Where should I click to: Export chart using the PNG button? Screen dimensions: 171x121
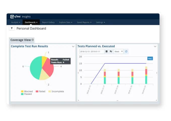pyautogui.click(x=150, y=58)
